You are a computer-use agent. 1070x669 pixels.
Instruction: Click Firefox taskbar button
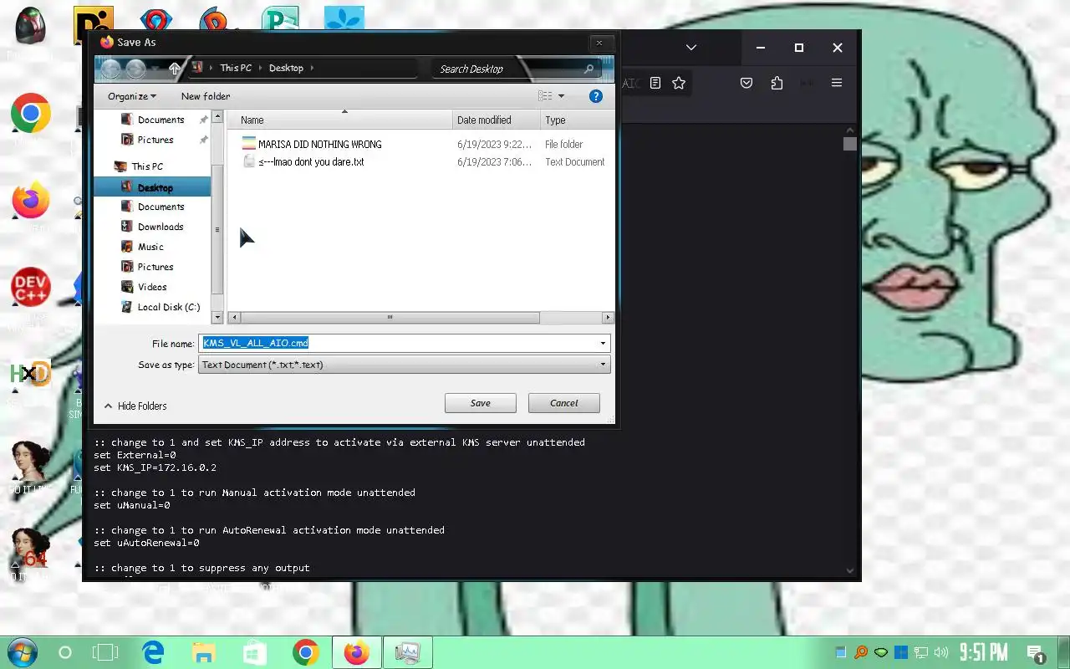point(357,652)
